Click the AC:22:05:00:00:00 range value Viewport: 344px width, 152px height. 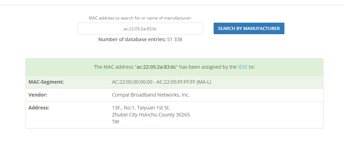(132, 82)
